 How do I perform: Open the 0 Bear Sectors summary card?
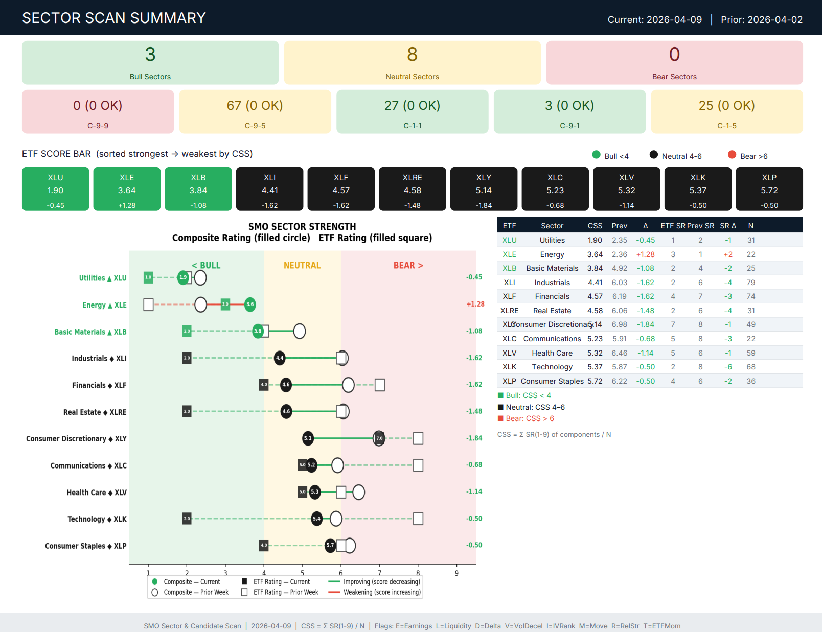coord(674,63)
